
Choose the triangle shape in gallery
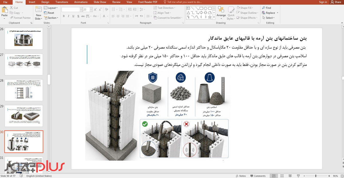click(x=188, y=13)
